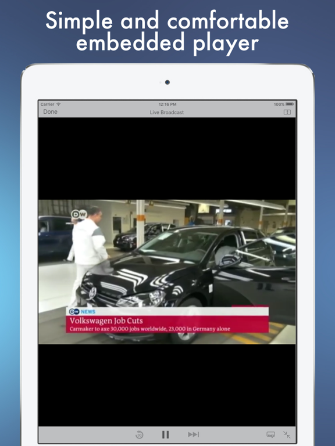The height and width of the screenshot is (446, 335).
Task: Tap the DW logo watermark in the video
Action: [79, 214]
